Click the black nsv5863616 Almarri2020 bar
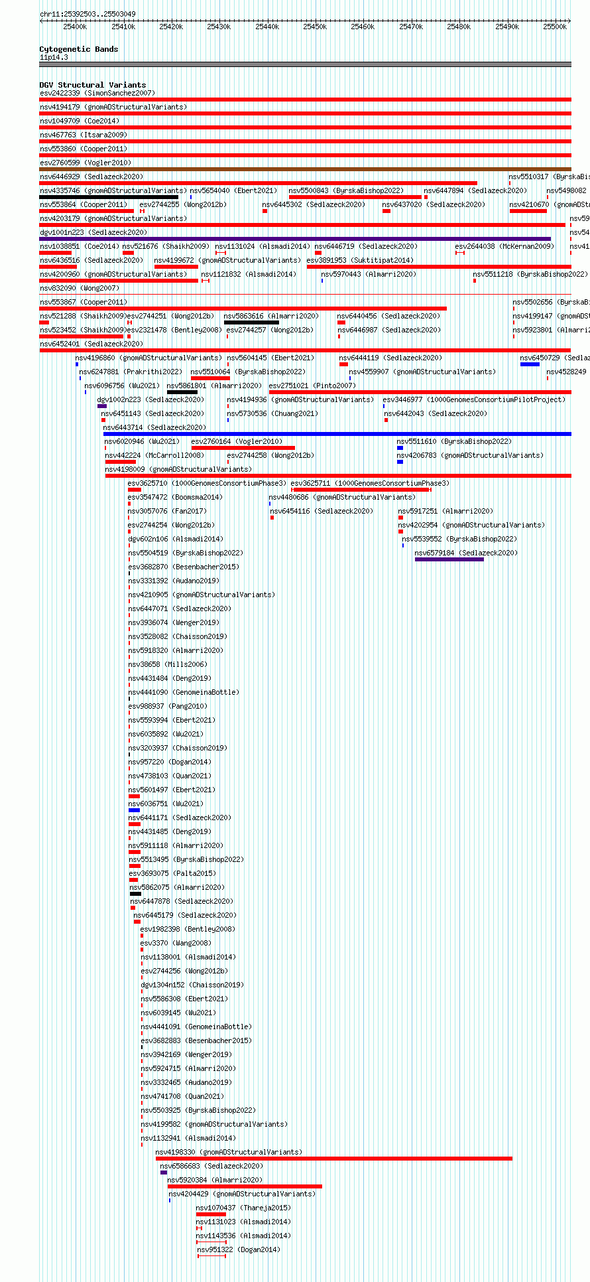 point(251,322)
